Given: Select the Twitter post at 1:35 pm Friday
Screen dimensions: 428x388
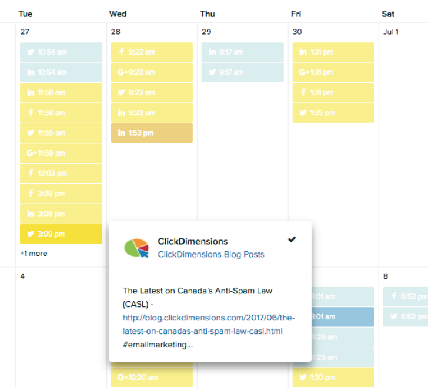Looking at the screenshot, I should [x=333, y=113].
